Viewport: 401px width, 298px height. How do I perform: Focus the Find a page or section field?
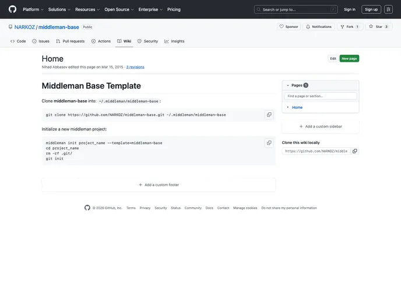(x=320, y=96)
